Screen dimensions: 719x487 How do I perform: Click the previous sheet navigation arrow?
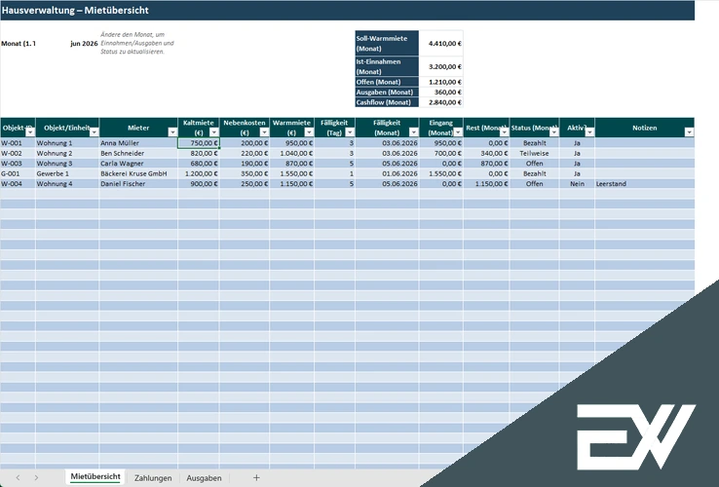point(18,478)
